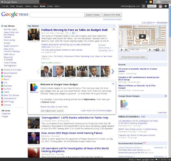
Task: Click the small play button in video controls
Action: pyautogui.click(x=122, y=50)
